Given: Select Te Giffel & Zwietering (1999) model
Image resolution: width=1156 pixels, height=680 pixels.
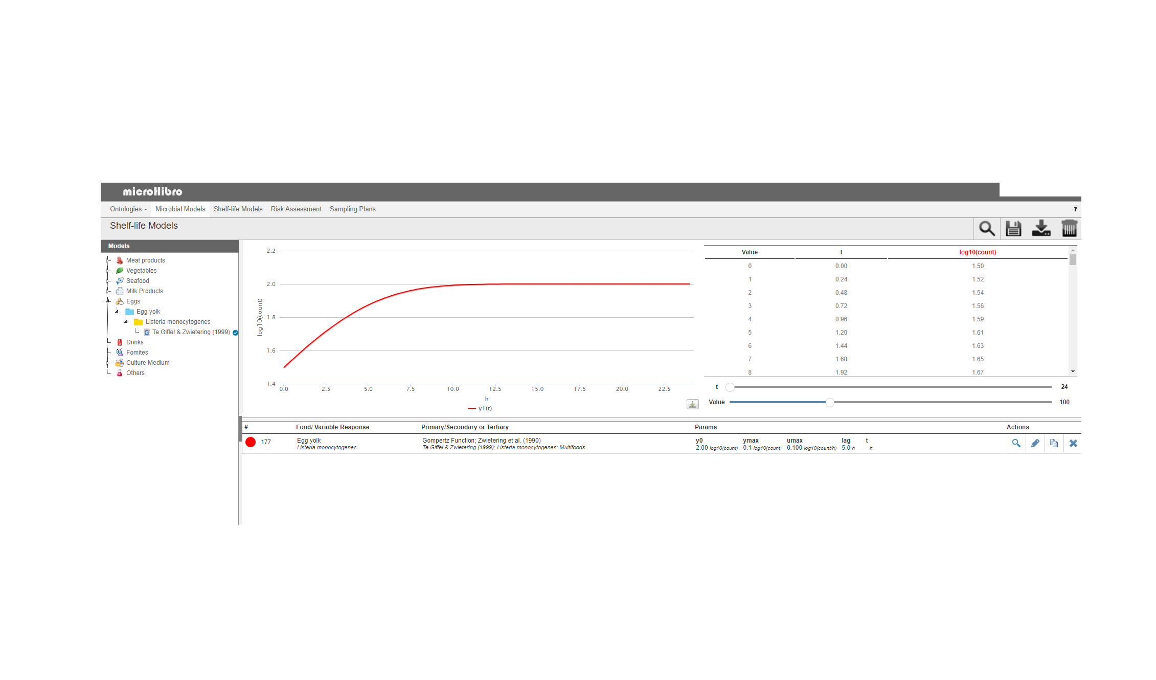Looking at the screenshot, I should 191,332.
